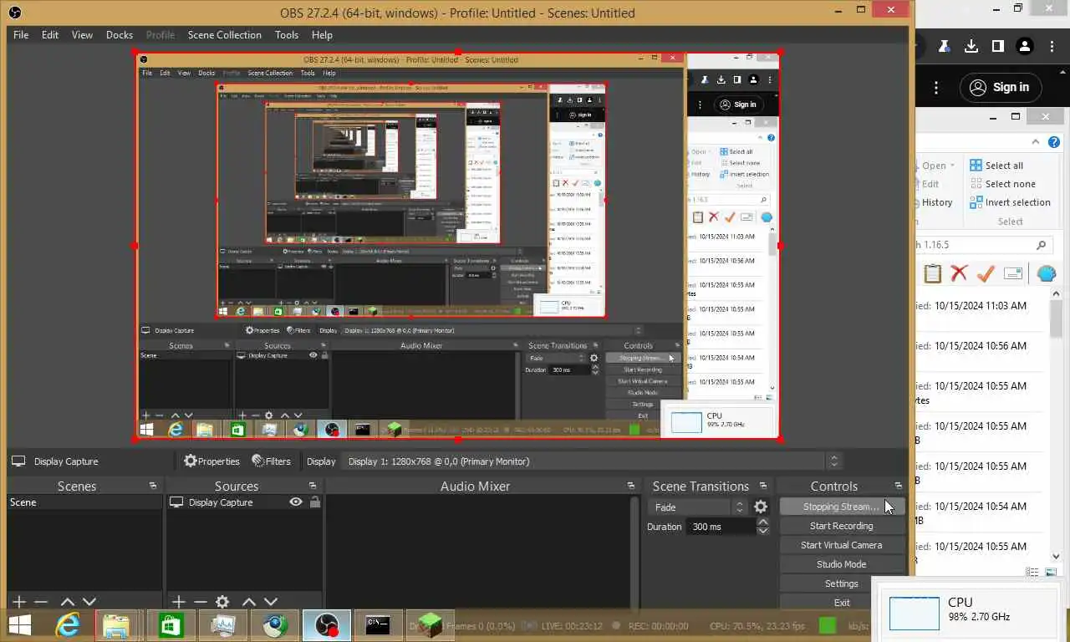The width and height of the screenshot is (1070, 642).
Task: Open the View menu in OBS
Action: 82,35
